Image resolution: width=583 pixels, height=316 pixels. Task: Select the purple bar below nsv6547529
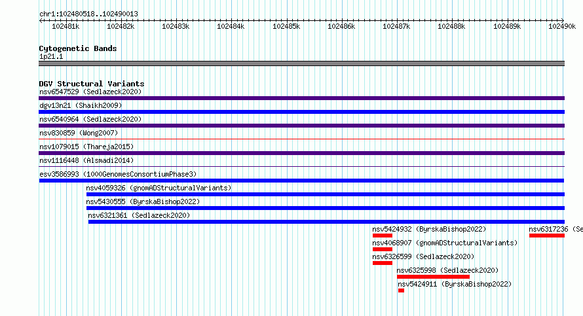click(x=301, y=98)
